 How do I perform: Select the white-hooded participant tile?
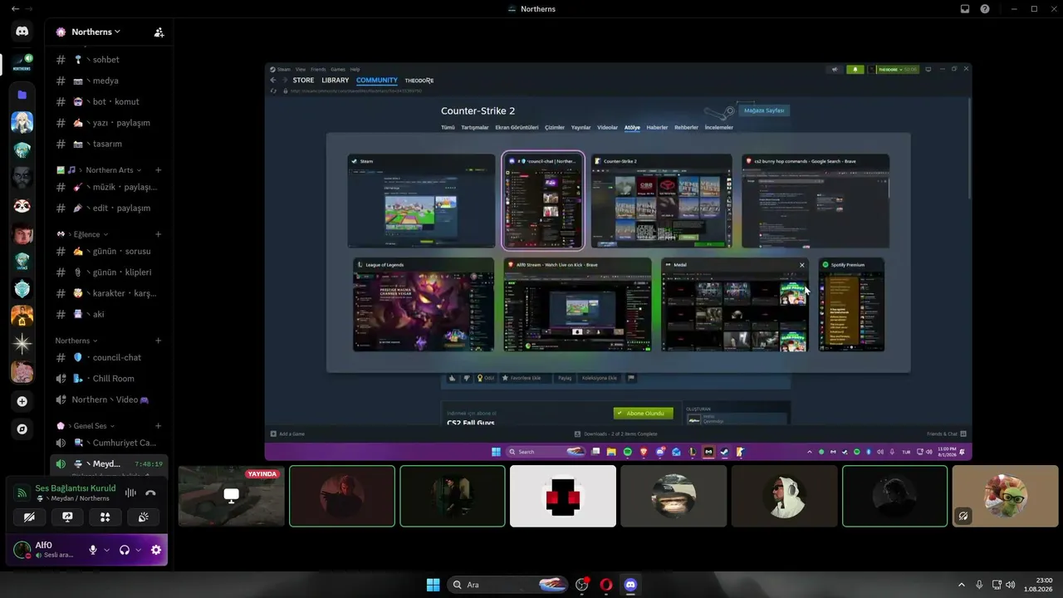pos(784,496)
